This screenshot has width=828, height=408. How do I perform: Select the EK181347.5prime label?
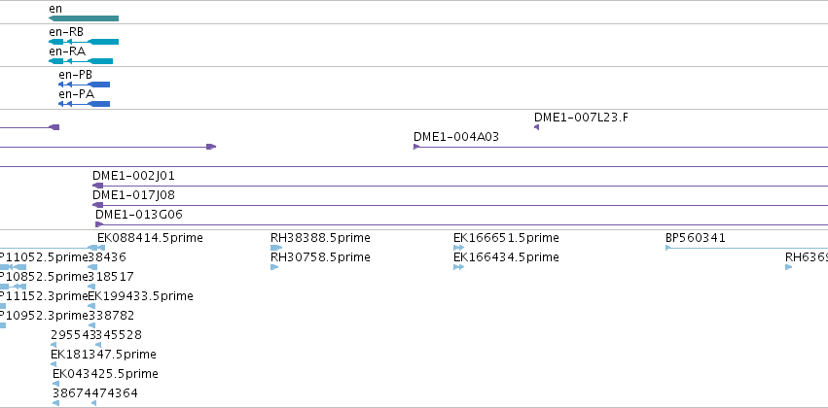pyautogui.click(x=103, y=355)
